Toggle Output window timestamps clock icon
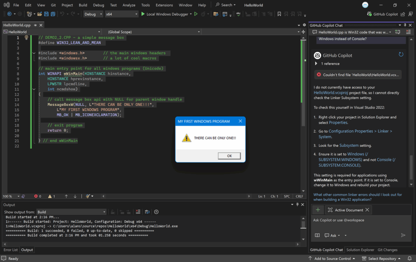The height and width of the screenshot is (262, 416). 156,212
